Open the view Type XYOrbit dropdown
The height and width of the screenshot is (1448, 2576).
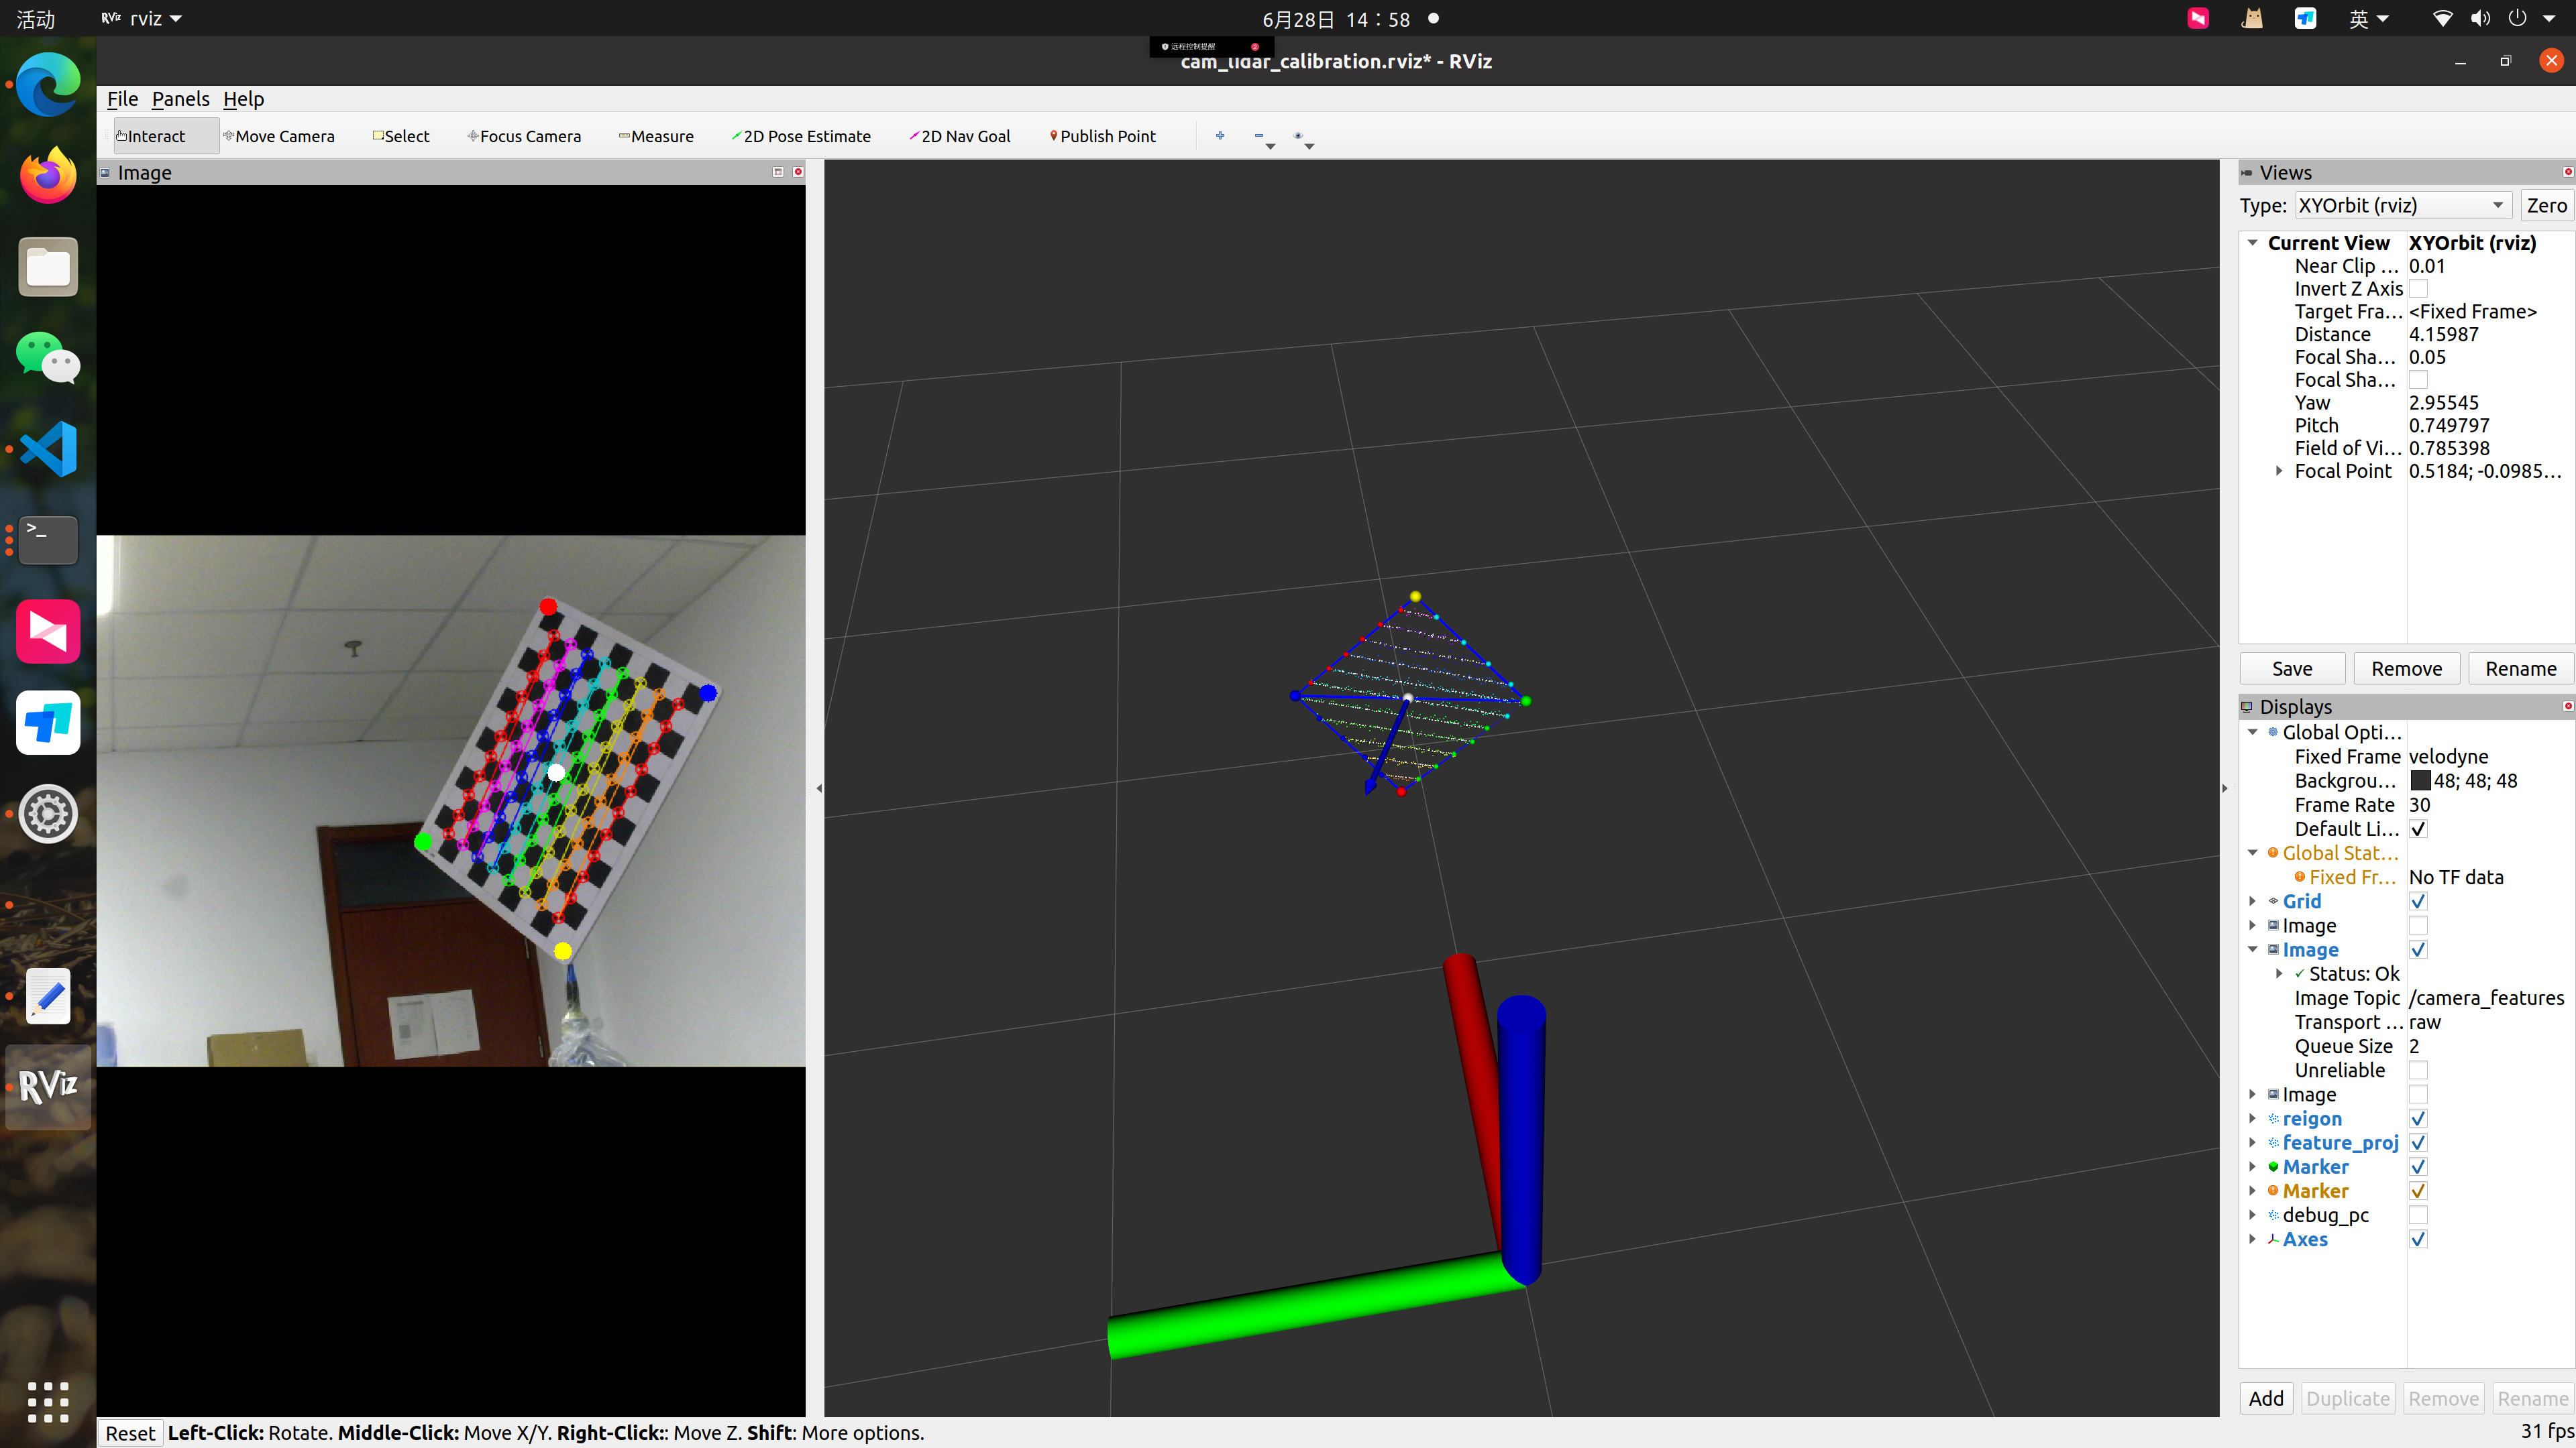2401,205
